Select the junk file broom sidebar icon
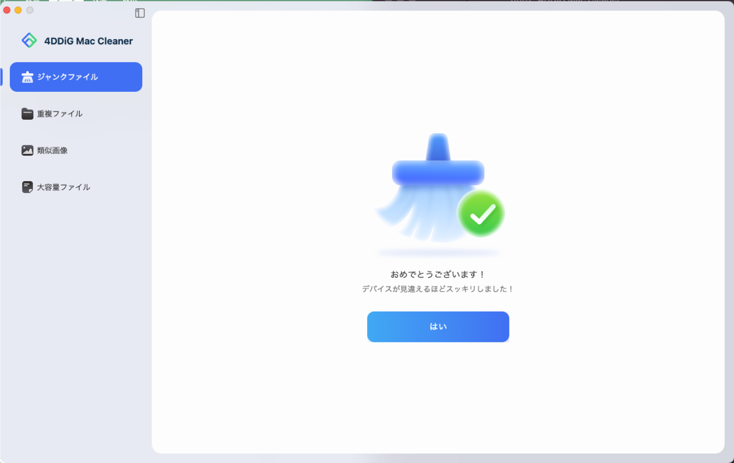This screenshot has width=734, height=463. point(27,77)
